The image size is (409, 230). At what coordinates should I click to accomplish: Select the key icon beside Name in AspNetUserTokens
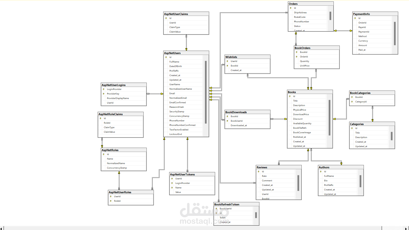coord(172,188)
